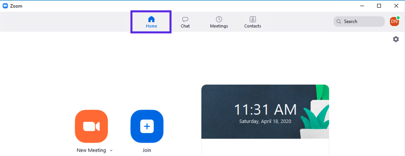Start a meeting via orange camera icon
The image size is (405, 156).
point(91,126)
